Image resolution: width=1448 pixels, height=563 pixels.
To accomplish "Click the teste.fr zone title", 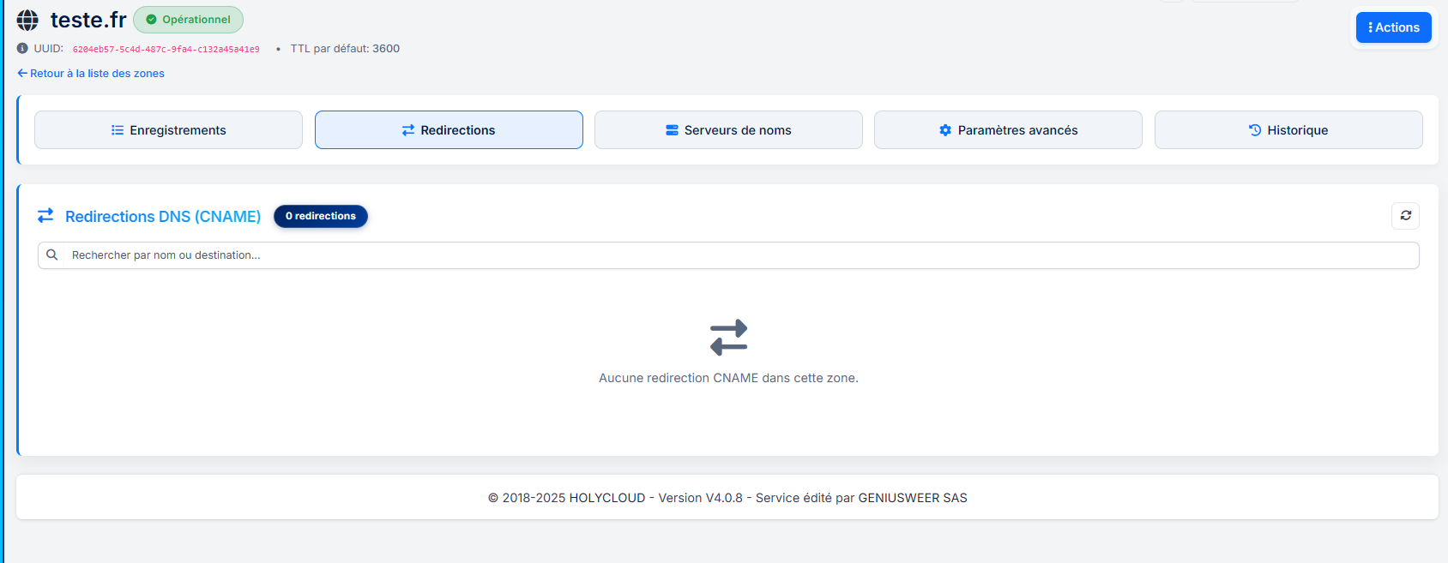I will click(88, 20).
